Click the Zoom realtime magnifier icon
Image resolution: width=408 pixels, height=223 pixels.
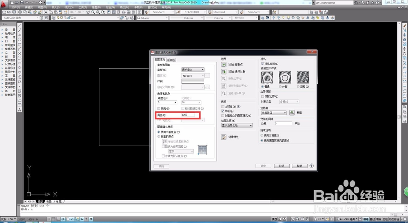[93, 12]
